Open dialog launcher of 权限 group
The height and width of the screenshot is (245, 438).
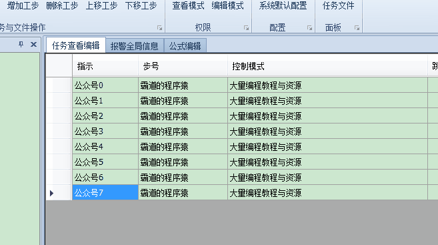tap(246, 27)
